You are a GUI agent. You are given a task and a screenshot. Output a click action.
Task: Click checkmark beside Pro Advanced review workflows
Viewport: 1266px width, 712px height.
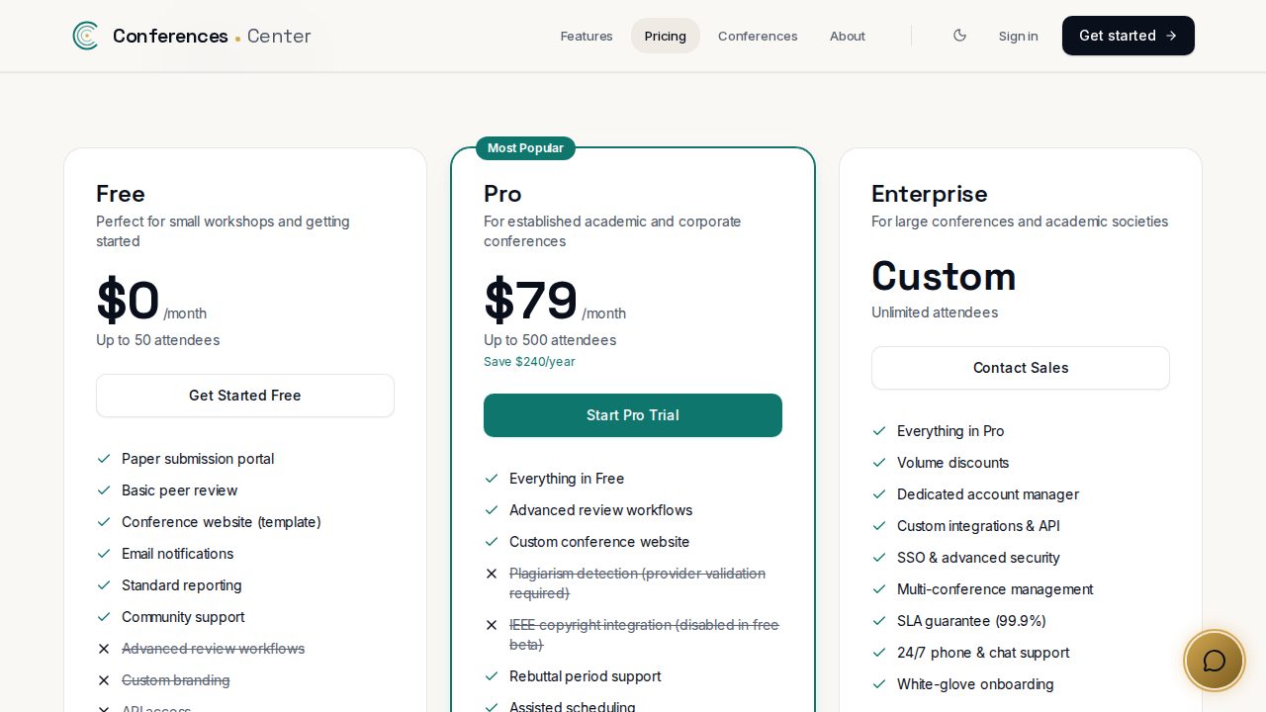[x=492, y=510]
